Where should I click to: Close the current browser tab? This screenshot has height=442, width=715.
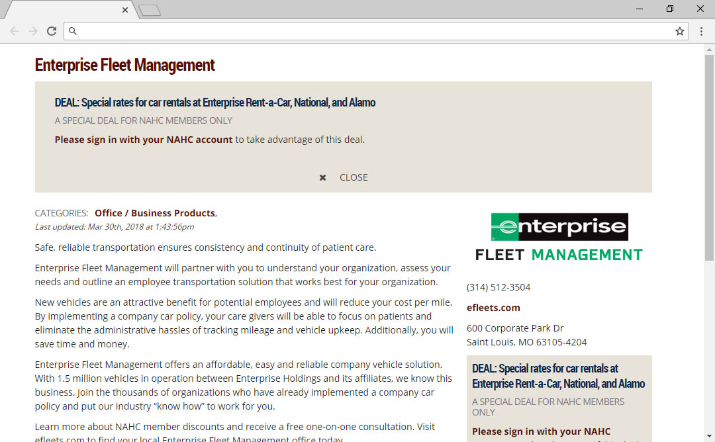click(x=125, y=10)
